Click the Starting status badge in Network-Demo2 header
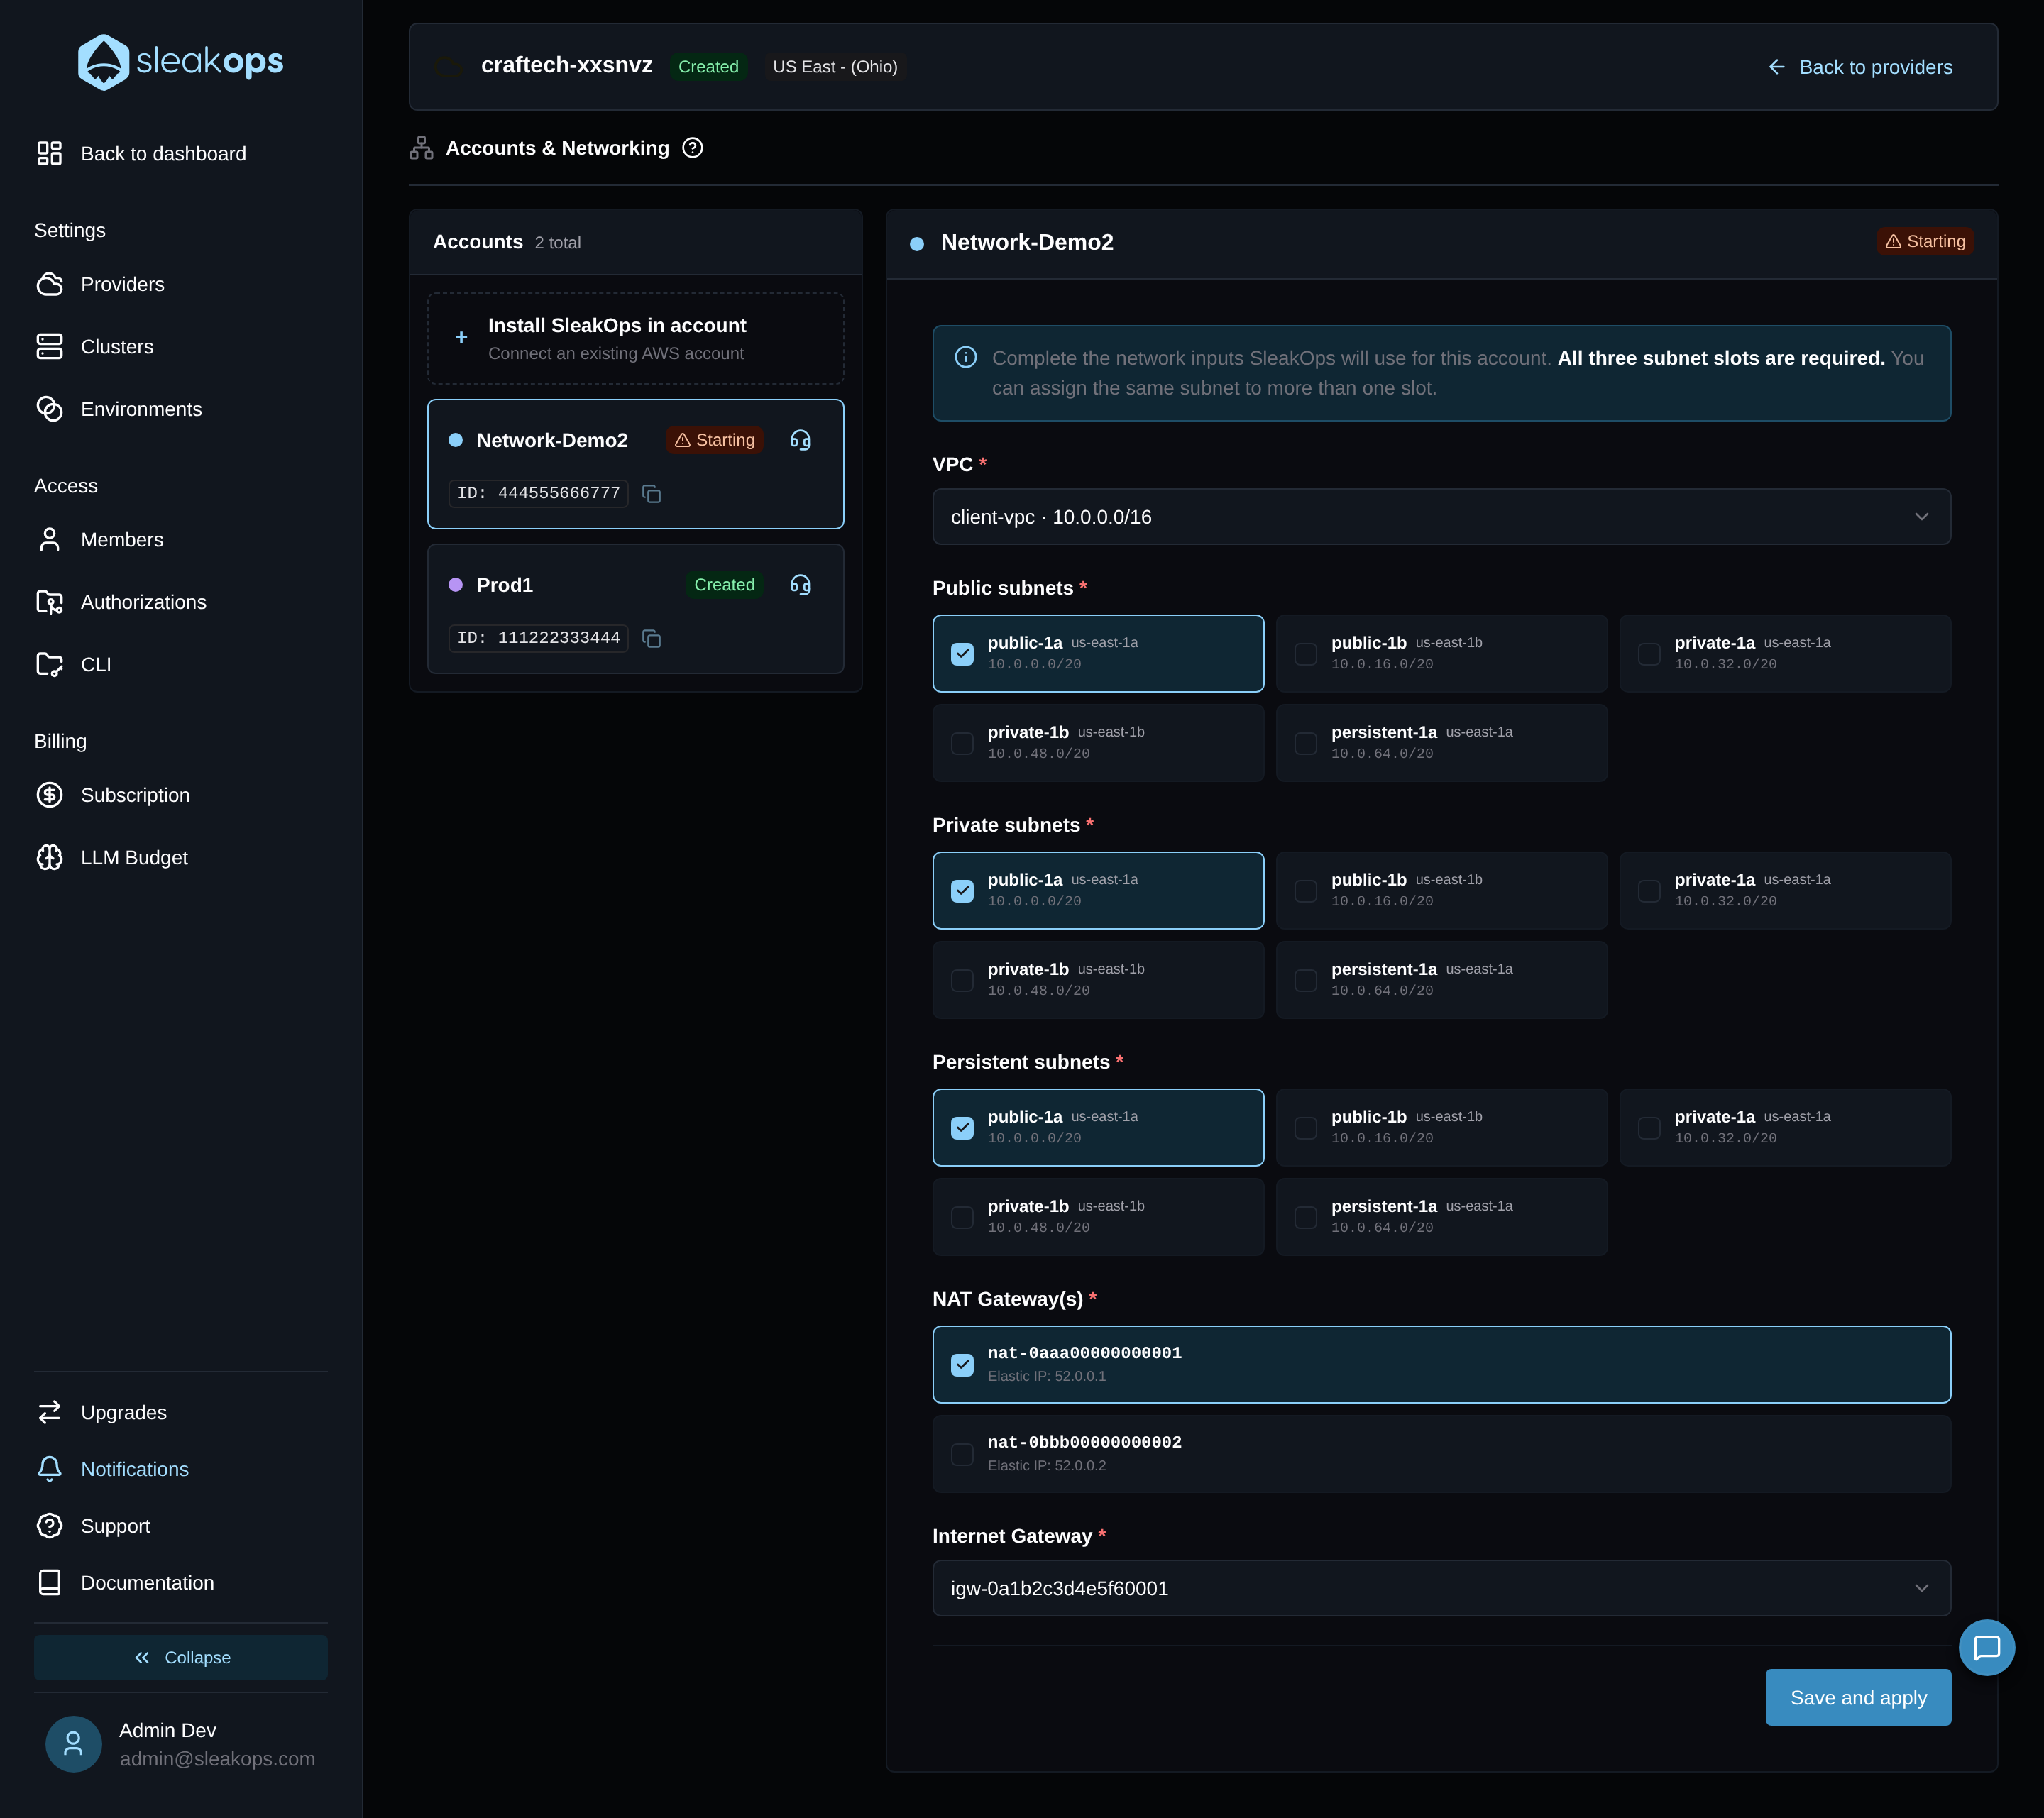The image size is (2044, 1818). click(x=1925, y=241)
